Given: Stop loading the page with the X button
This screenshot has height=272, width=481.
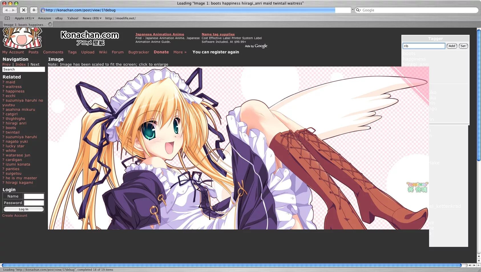Looking at the screenshot, I should [x=24, y=10].
